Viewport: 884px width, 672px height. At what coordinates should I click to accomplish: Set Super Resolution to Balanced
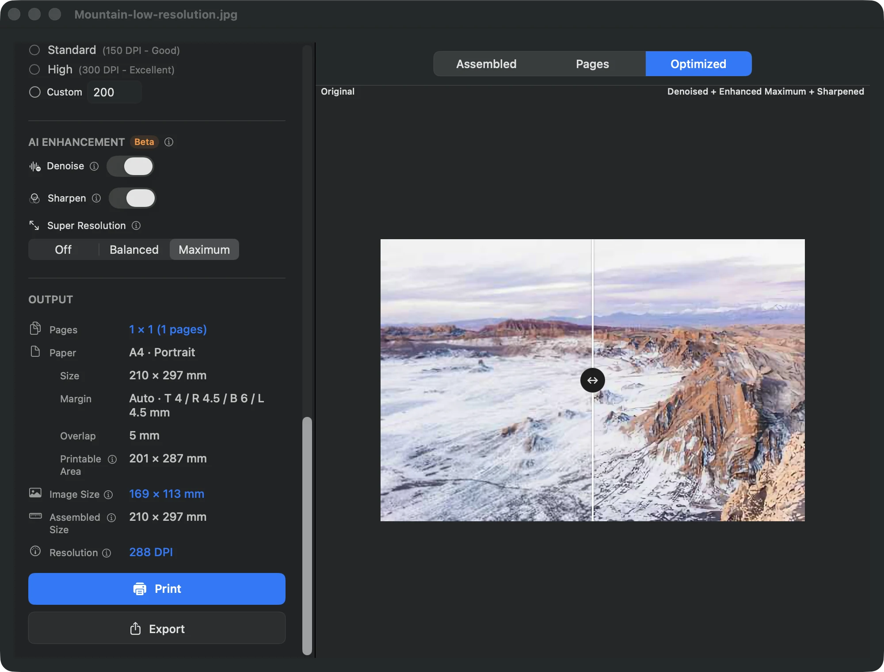[x=134, y=250]
